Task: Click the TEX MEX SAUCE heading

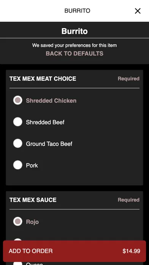Action: (x=33, y=200)
